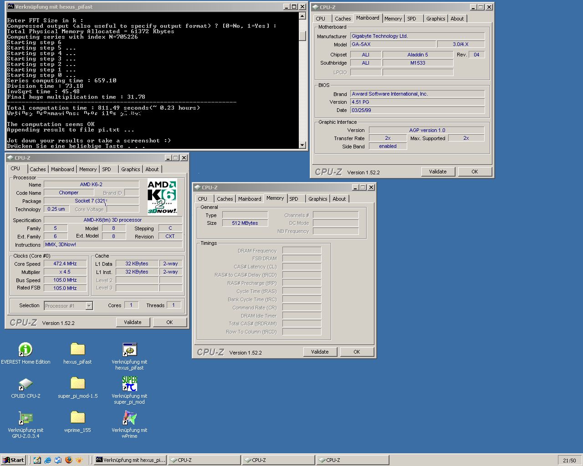Click OK in the Mainboard CPU-Z window
This screenshot has width=583, height=466.
point(475,172)
